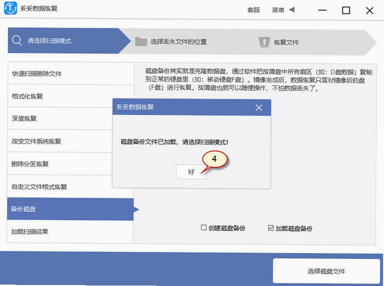Open 客服 customer service
Image resolution: width=384 pixels, height=286 pixels.
[x=253, y=10]
